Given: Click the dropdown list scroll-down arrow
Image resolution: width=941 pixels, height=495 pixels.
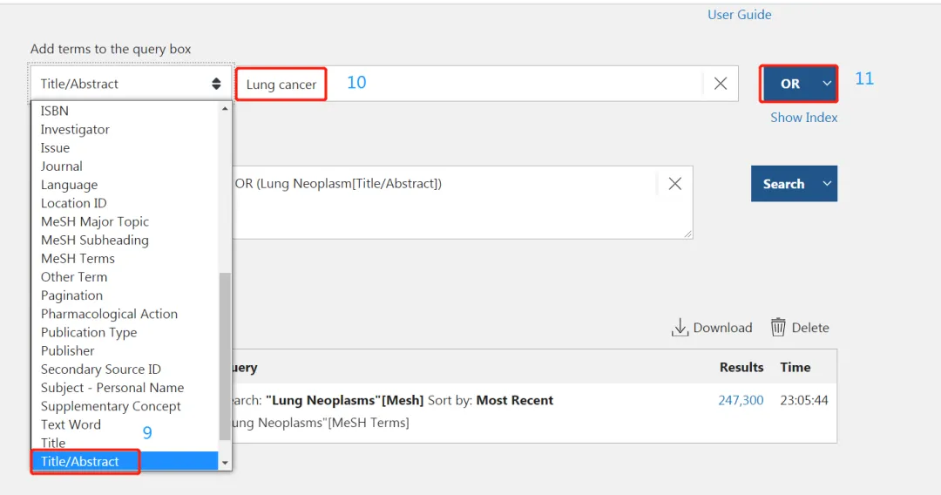Looking at the screenshot, I should coord(225,463).
